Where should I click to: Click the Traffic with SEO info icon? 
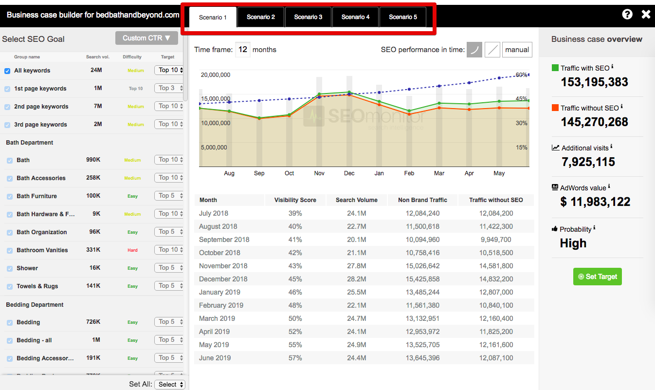coord(612,67)
